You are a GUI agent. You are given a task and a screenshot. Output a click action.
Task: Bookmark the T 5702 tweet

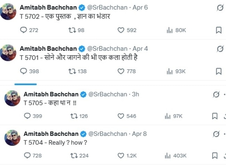click(x=219, y=31)
